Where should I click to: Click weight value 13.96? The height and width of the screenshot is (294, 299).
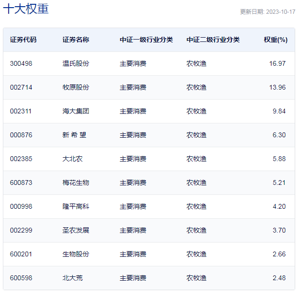click(277, 87)
